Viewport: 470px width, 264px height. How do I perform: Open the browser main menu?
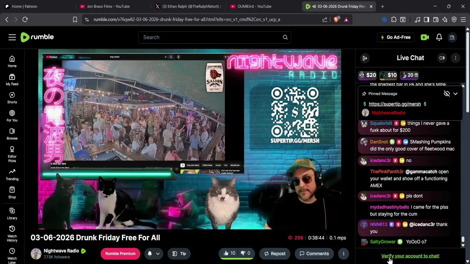[463, 19]
